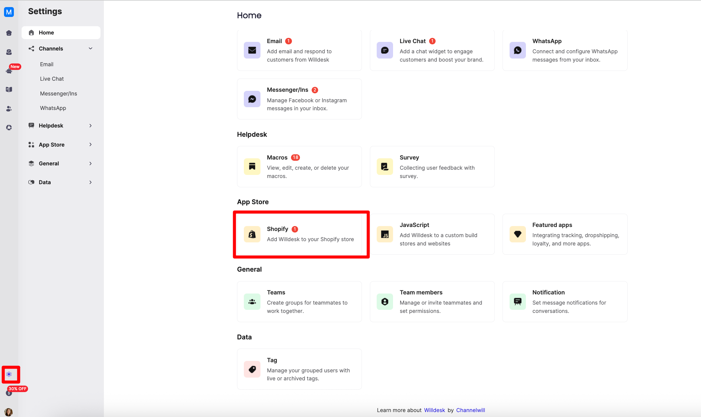Click the Tag card icon

[x=252, y=369]
